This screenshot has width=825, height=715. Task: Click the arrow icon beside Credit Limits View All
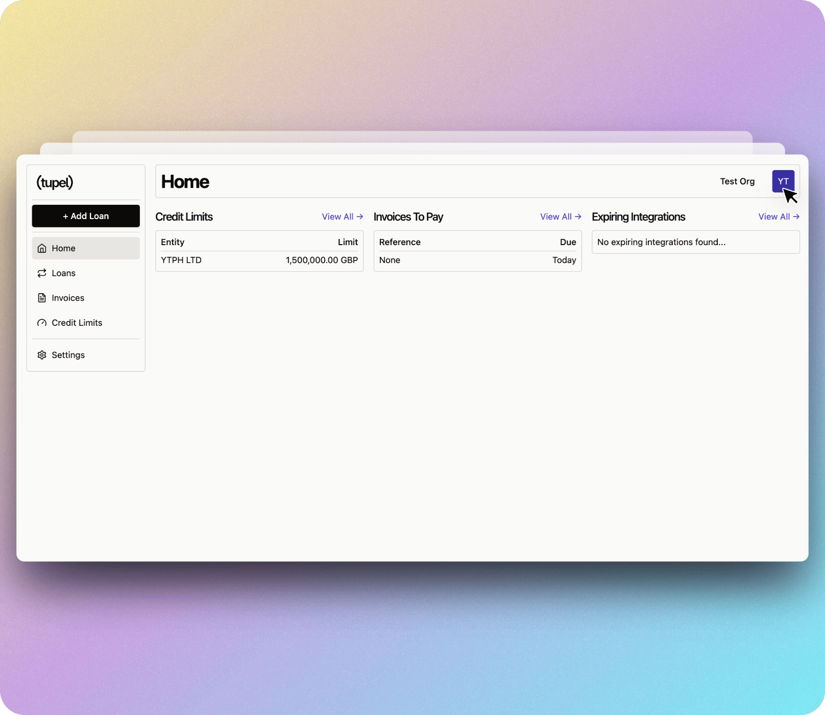360,217
